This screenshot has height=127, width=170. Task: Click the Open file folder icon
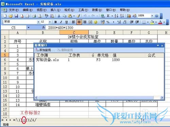pyautogui.click(x=11, y=16)
